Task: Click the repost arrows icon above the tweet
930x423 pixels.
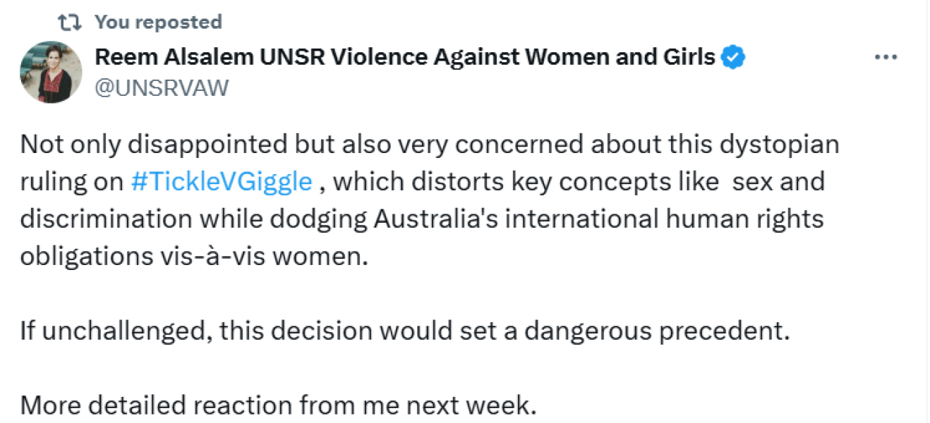Action: pyautogui.click(x=69, y=23)
